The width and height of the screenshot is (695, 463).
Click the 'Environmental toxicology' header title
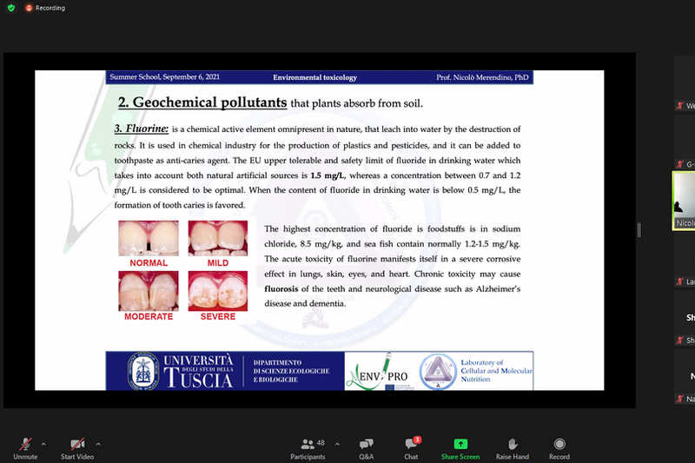[314, 77]
